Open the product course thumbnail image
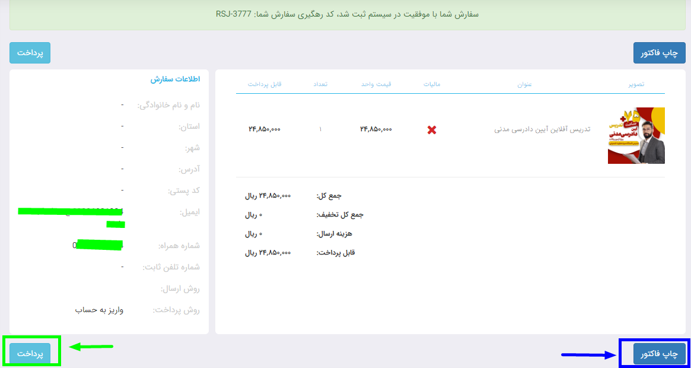691x368 pixels. click(x=636, y=135)
